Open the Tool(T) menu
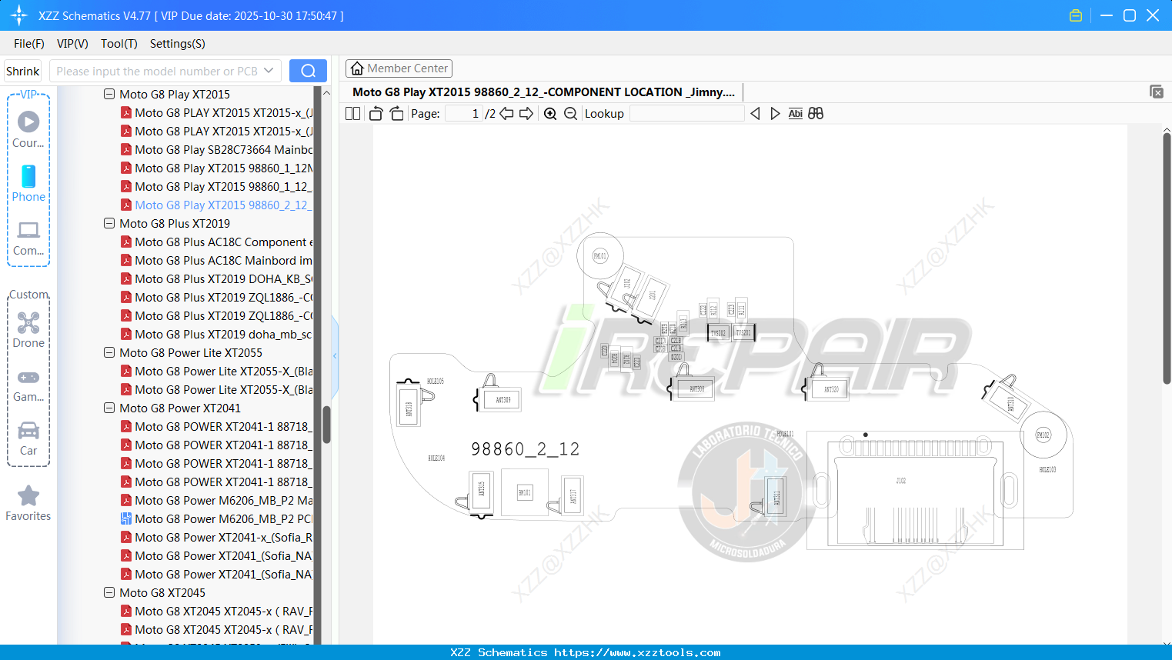Image resolution: width=1172 pixels, height=660 pixels. 119,44
